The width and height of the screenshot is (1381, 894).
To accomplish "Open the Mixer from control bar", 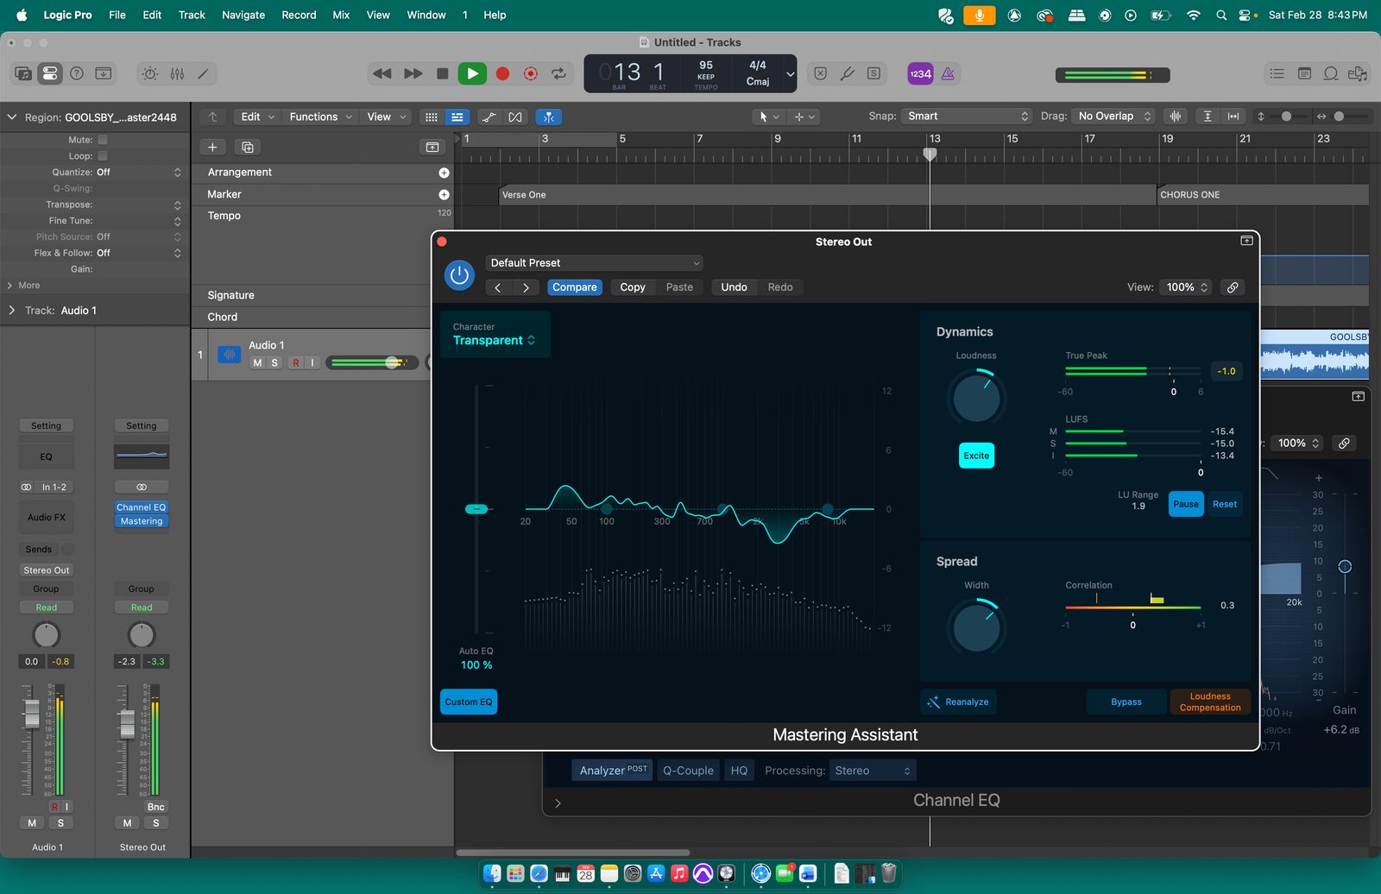I will click(x=177, y=74).
